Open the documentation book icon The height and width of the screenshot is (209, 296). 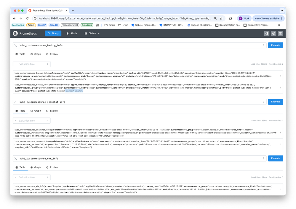pyautogui.click(x=281, y=33)
